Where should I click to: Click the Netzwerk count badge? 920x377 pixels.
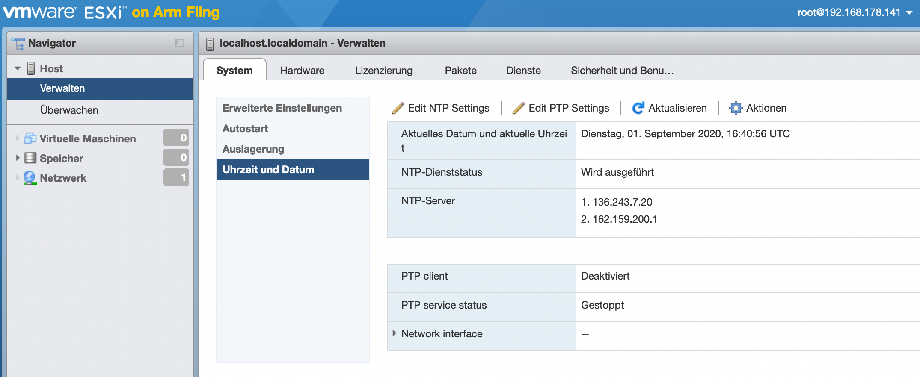(x=176, y=177)
